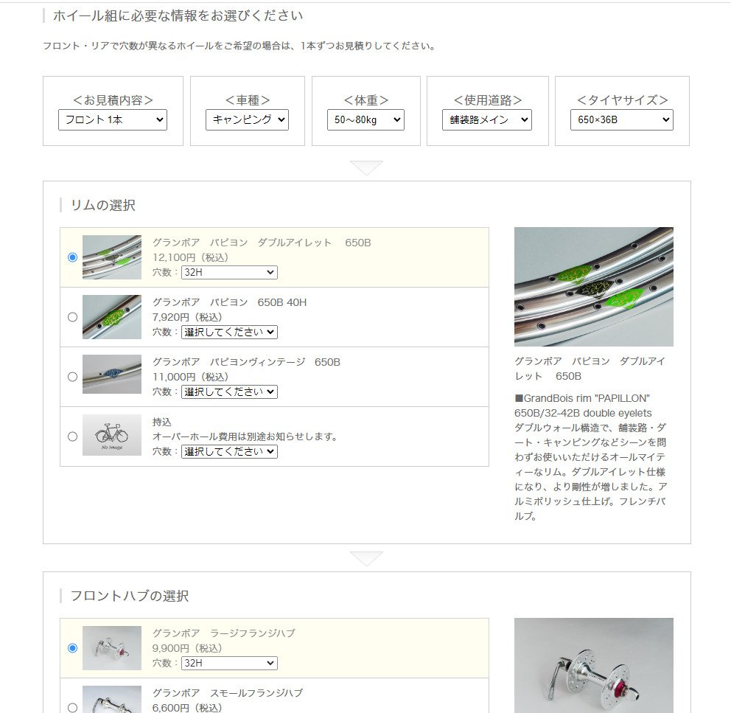Viewport: 731px width, 713px height.
Task: Open 穴数 dropdown for パピヨン 650B 40H
Action: pyautogui.click(x=229, y=333)
